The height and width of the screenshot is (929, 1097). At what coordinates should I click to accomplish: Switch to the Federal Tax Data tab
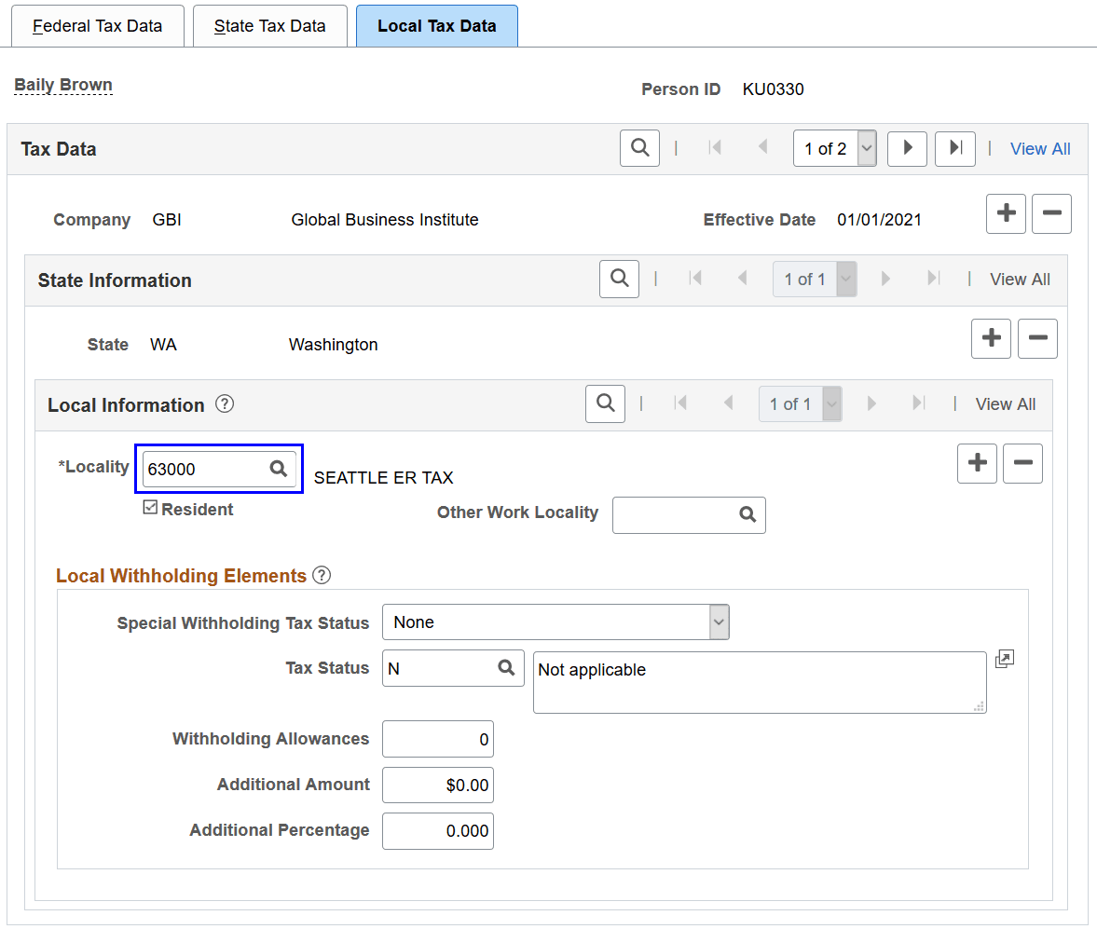(x=97, y=25)
